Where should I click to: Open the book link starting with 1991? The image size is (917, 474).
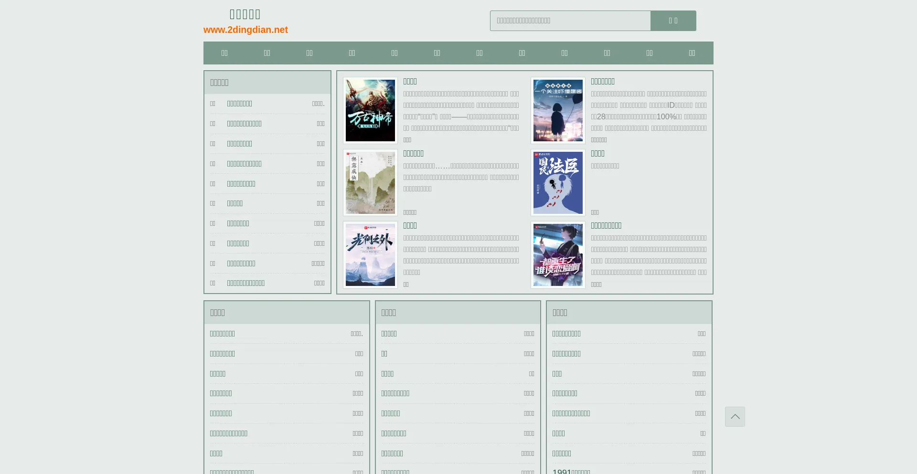571,471
